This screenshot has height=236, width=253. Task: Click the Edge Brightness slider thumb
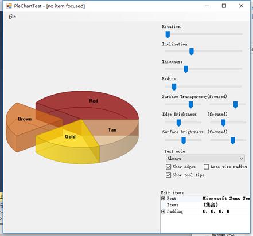coord(178,123)
